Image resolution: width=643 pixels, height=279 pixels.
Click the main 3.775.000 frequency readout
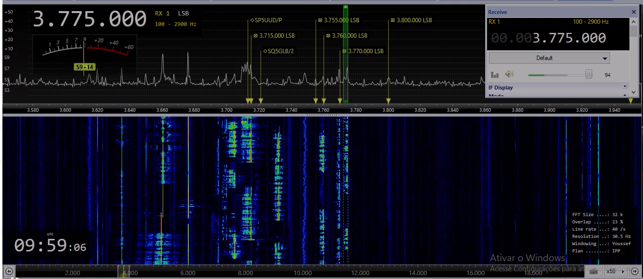[90, 19]
